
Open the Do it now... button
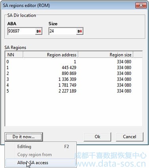click(x=24, y=137)
